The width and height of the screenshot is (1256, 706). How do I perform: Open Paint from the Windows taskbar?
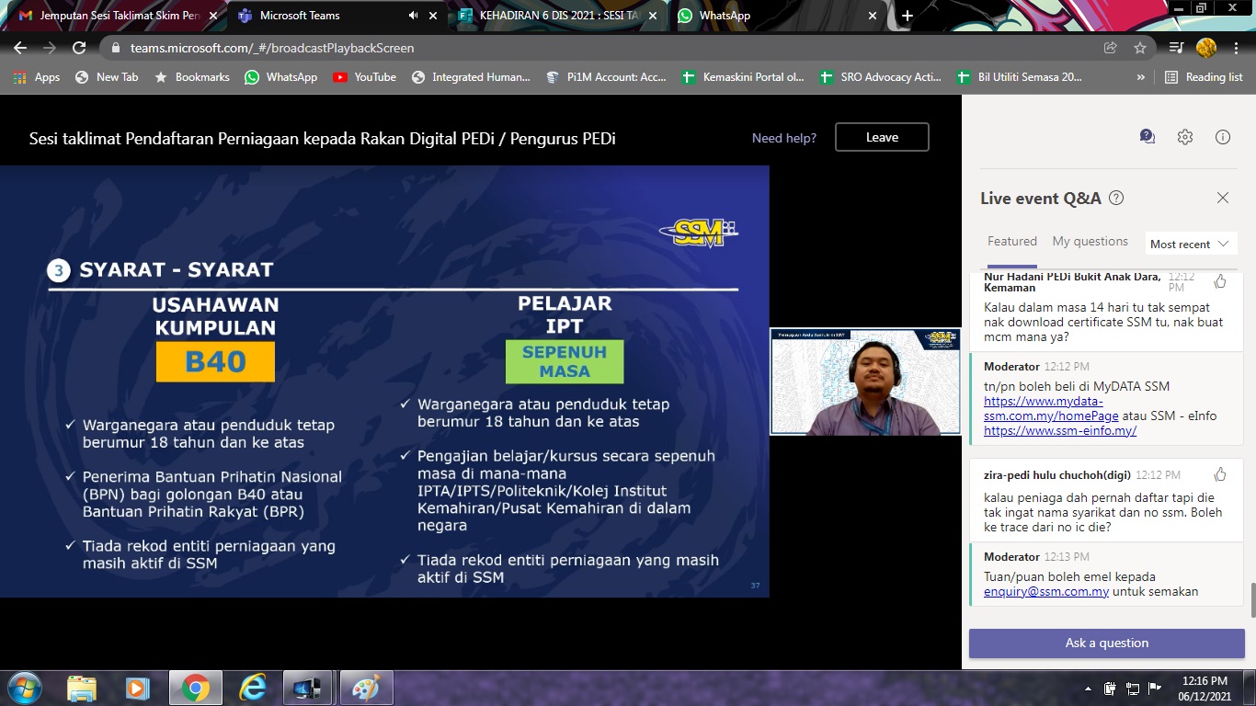coord(366,688)
